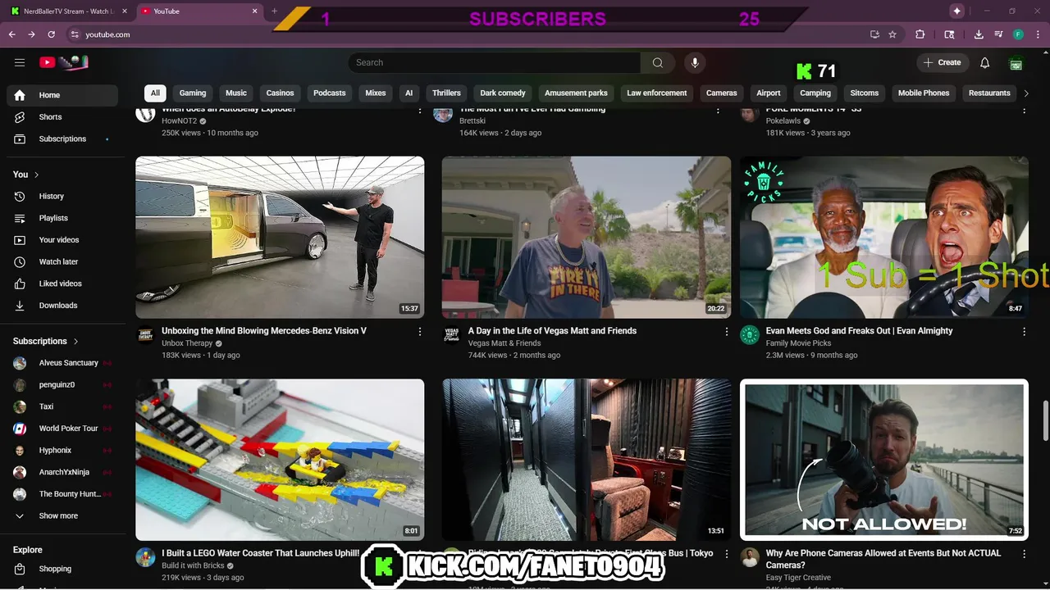Open the Chrome profile icon
The height and width of the screenshot is (590, 1050).
click(x=1018, y=34)
